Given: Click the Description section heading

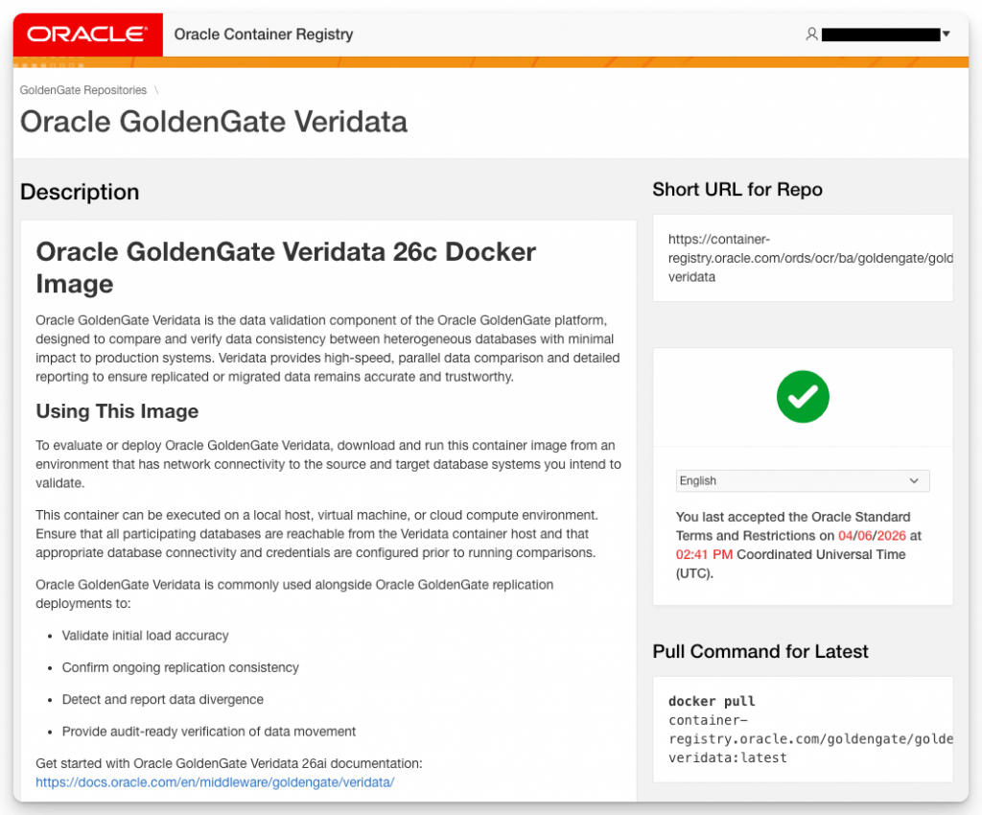Looking at the screenshot, I should [x=80, y=192].
